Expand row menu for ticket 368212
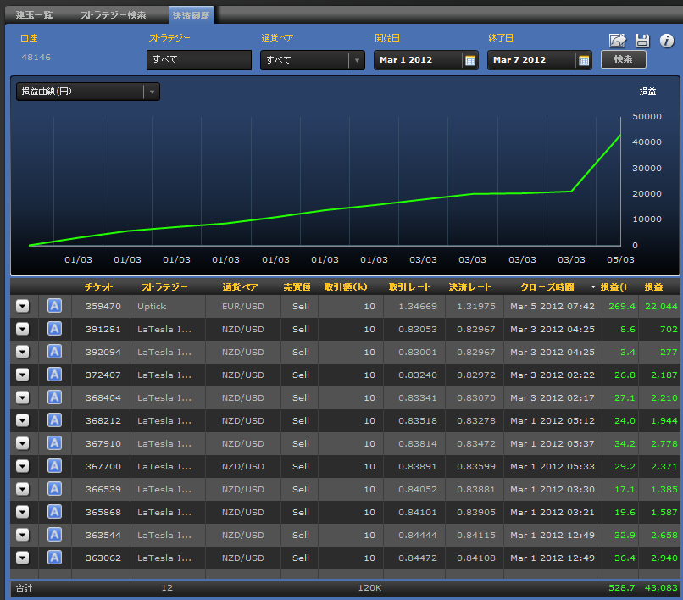Image resolution: width=683 pixels, height=600 pixels. (23, 420)
